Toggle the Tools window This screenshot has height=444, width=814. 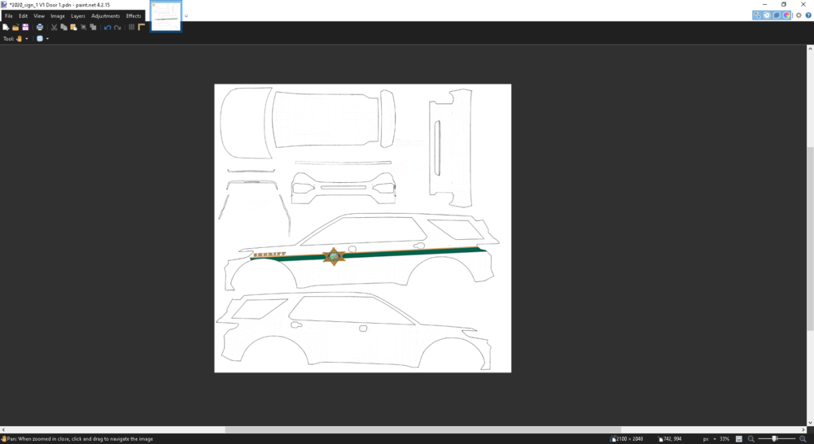pyautogui.click(x=757, y=15)
